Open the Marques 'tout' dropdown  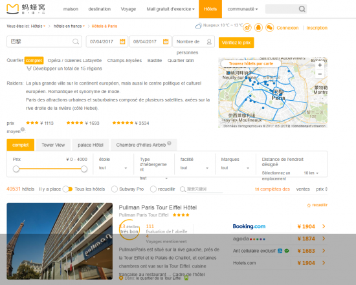(235, 168)
